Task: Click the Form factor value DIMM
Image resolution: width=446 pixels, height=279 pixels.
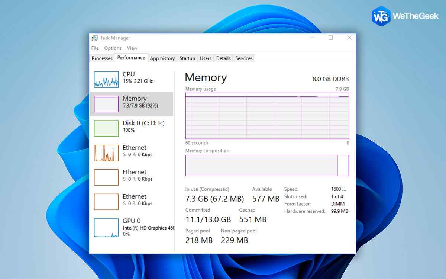Action: click(x=338, y=204)
